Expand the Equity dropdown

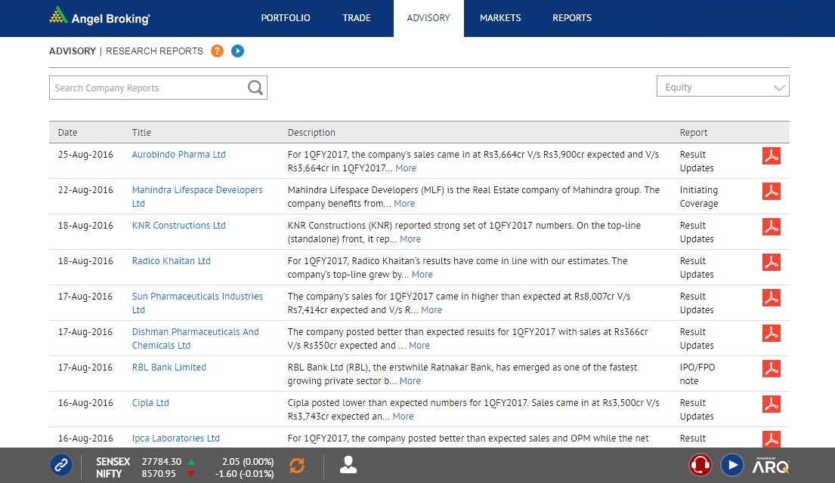click(722, 87)
